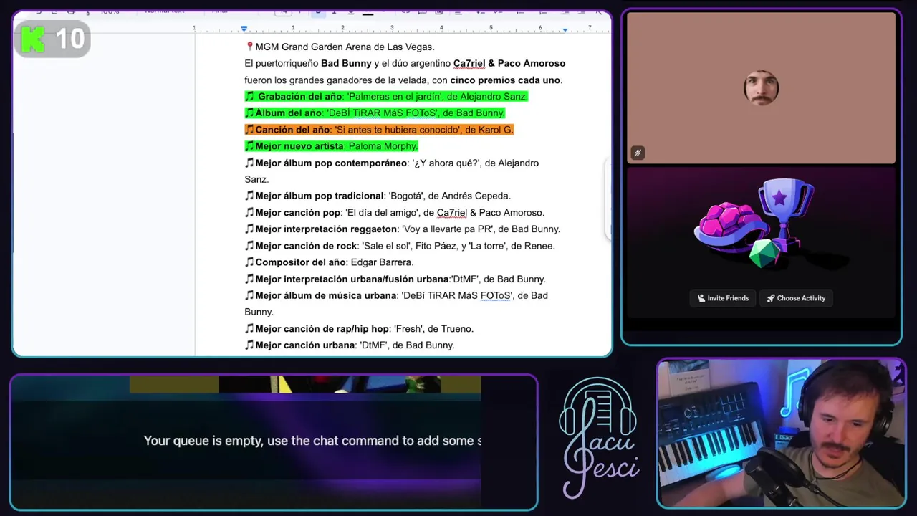Screen dimensions: 917x516
Task: Click the 'Mejor álbum pop tradicional' line
Action: [x=378, y=196]
